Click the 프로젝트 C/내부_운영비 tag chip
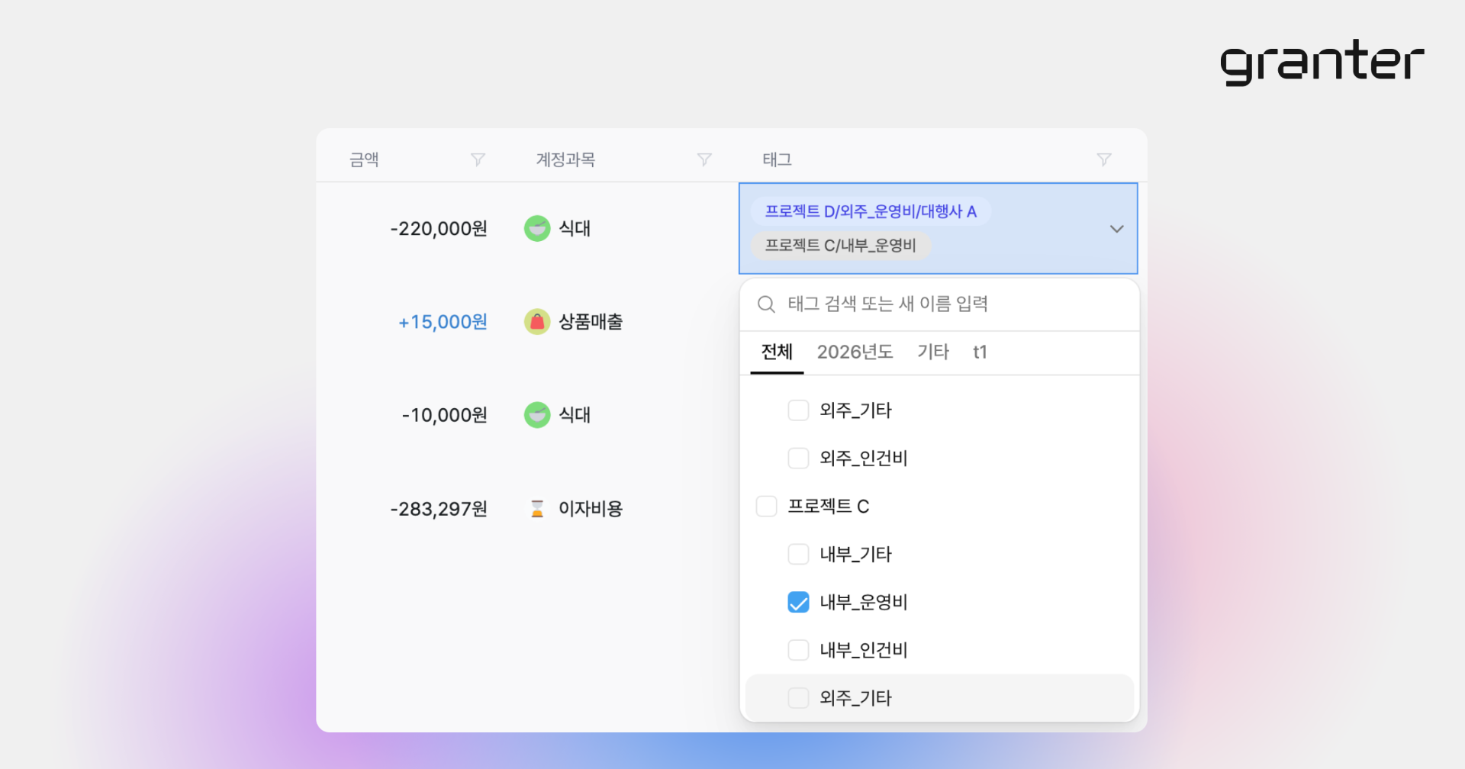Viewport: 1465px width, 769px height. point(841,246)
